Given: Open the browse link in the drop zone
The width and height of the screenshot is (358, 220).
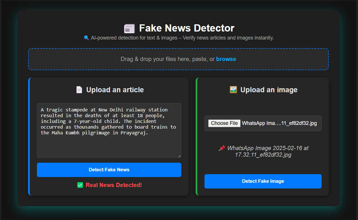Looking at the screenshot, I should click(226, 59).
